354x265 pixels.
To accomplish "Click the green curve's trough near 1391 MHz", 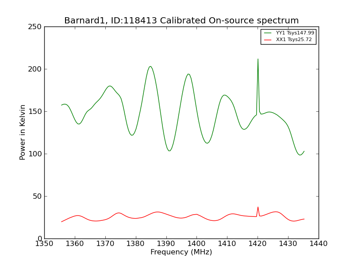I will click(169, 151).
